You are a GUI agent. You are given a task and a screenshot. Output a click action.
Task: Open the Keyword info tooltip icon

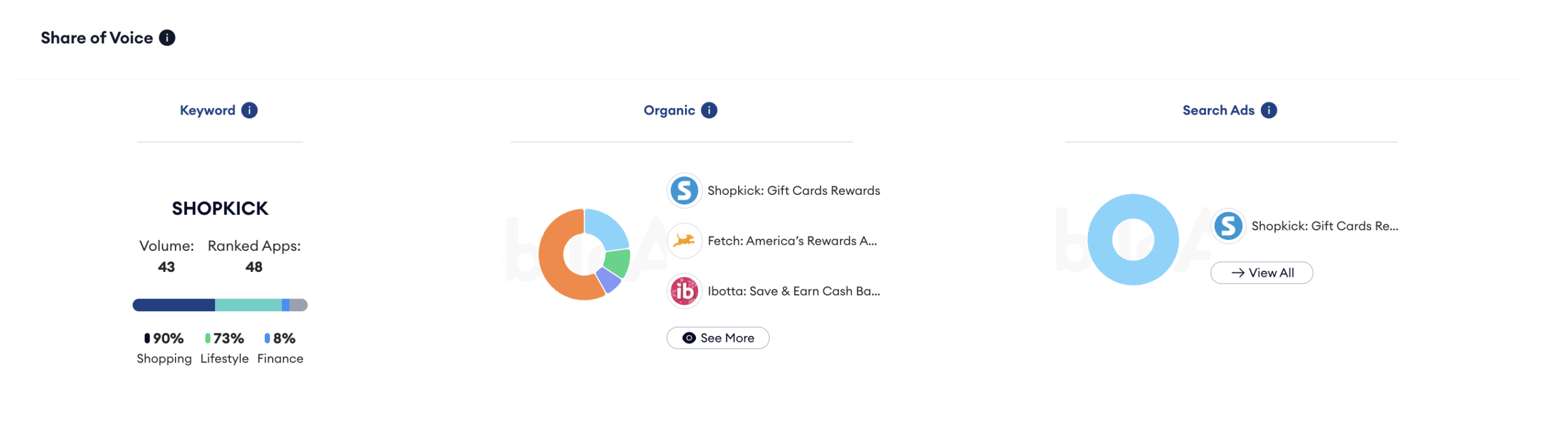tap(249, 110)
